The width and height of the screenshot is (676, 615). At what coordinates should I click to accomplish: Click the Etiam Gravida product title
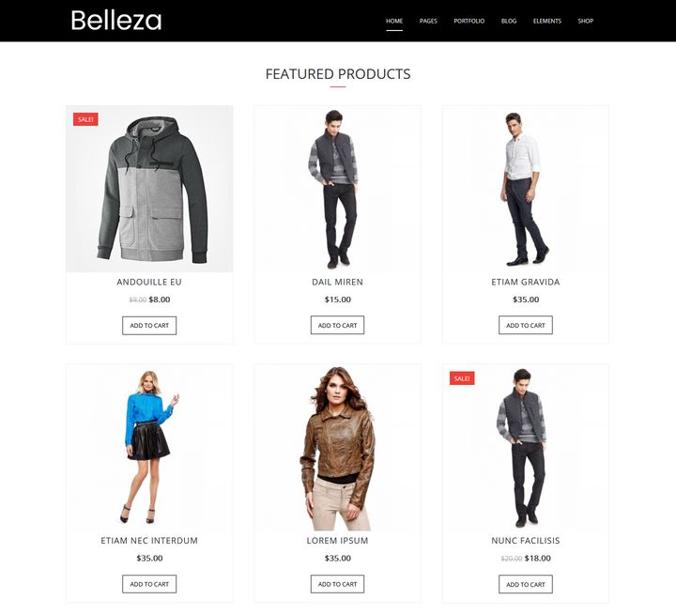tap(526, 282)
